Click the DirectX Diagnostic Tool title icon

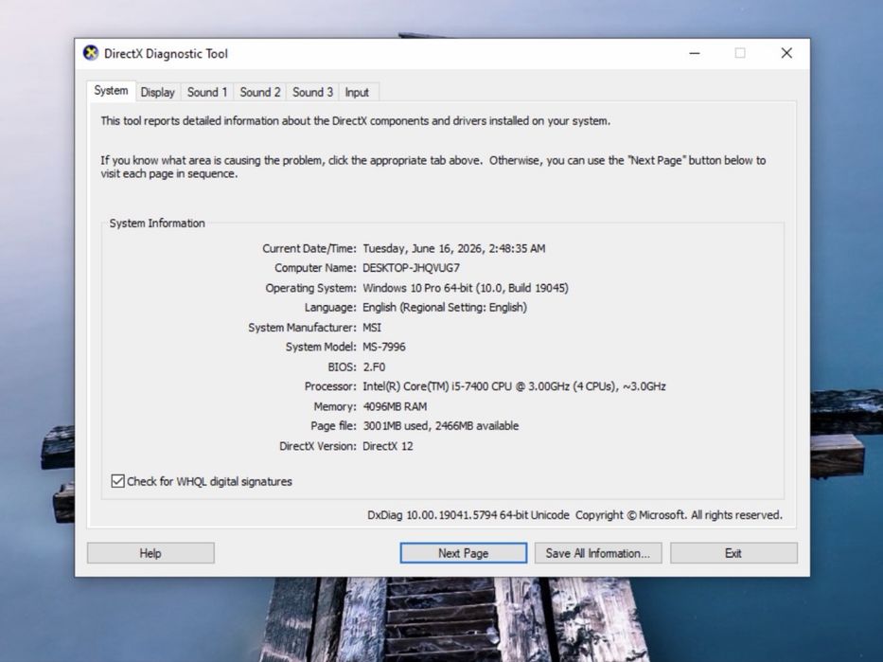click(x=91, y=53)
